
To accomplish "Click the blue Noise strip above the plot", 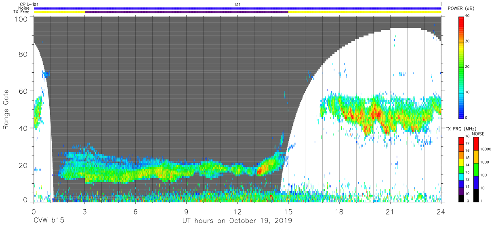I will pyautogui.click(x=237, y=8).
